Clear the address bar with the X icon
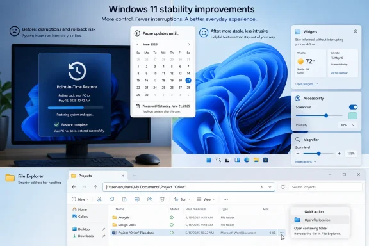Viewport: 369px width, 246px height. (261, 187)
